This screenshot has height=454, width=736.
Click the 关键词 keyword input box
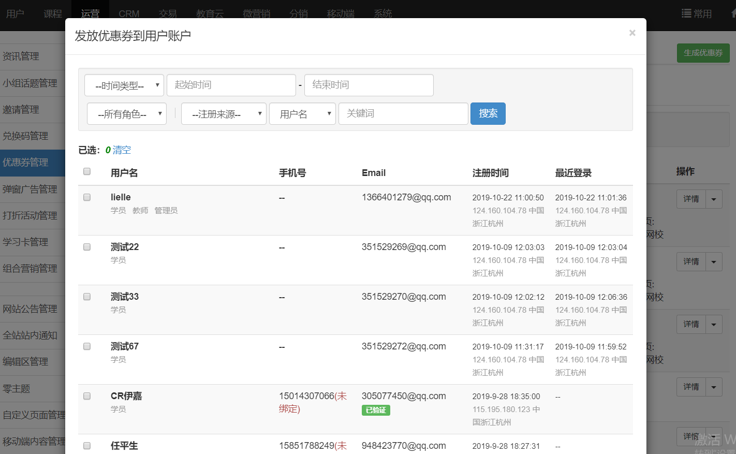[403, 113]
